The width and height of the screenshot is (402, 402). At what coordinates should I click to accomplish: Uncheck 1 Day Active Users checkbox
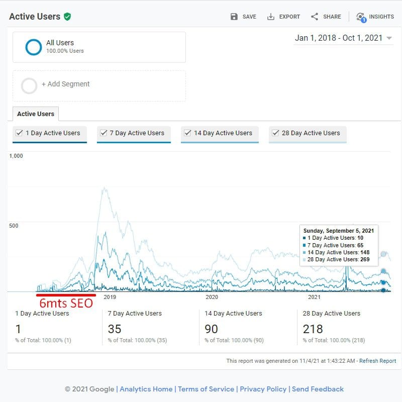pos(19,133)
